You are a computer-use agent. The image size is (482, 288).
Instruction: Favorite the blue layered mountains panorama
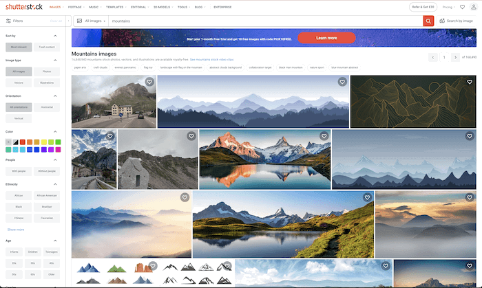pos(342,82)
